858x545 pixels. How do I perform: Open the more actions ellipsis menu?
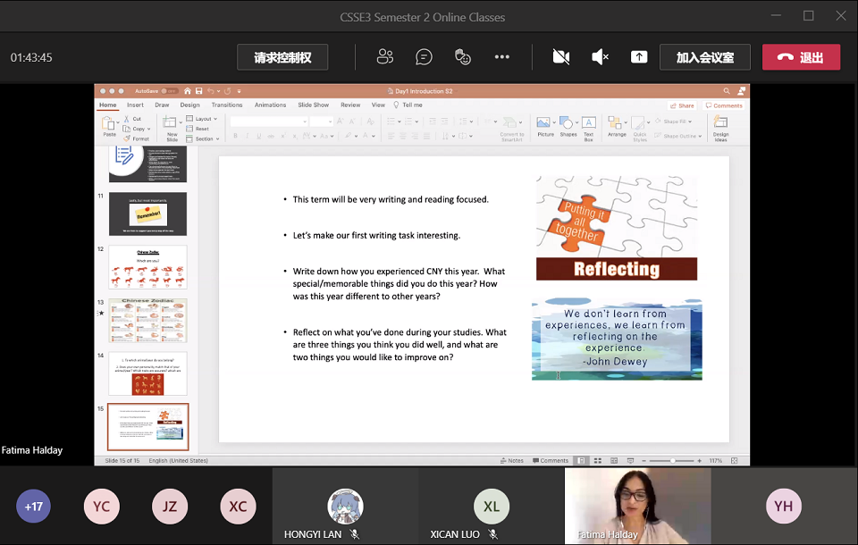point(501,57)
